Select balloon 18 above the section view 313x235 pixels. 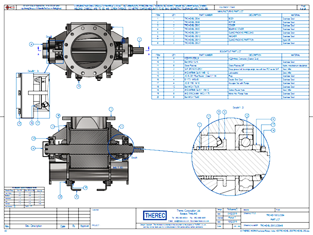click(58, 116)
